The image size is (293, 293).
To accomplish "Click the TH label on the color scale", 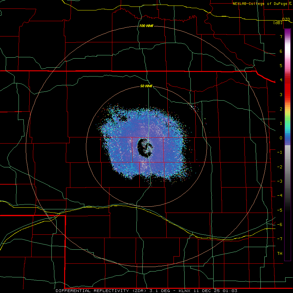I will point(280,253).
